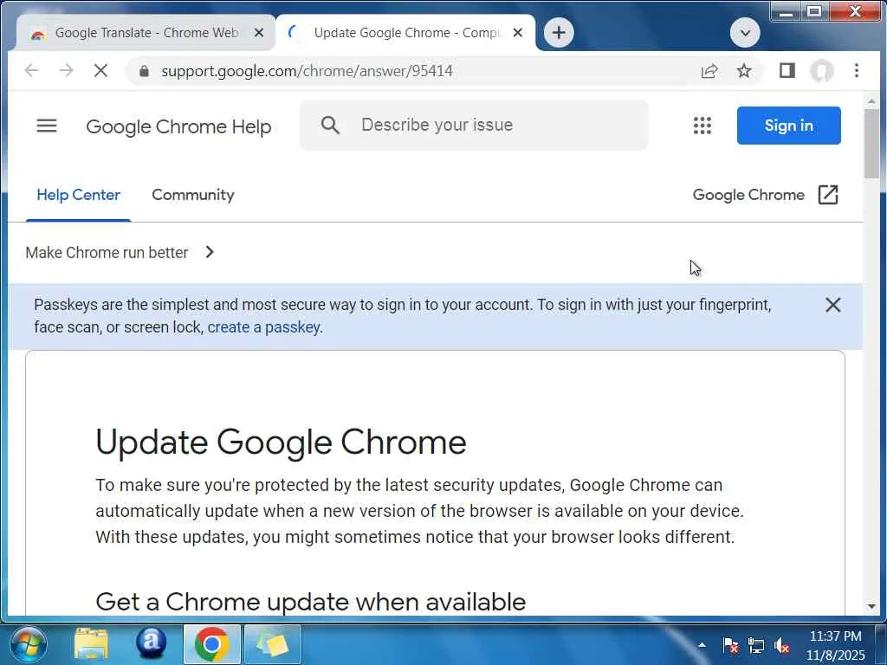The image size is (887, 665).
Task: Switch to the Community tab
Action: [193, 195]
